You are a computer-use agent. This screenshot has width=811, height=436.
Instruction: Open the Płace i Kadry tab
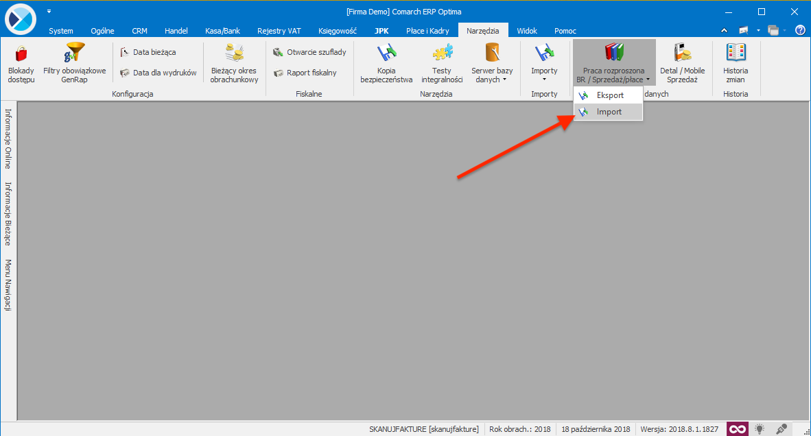[x=427, y=31]
